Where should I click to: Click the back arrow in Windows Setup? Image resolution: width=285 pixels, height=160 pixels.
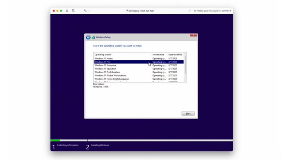[88, 37]
